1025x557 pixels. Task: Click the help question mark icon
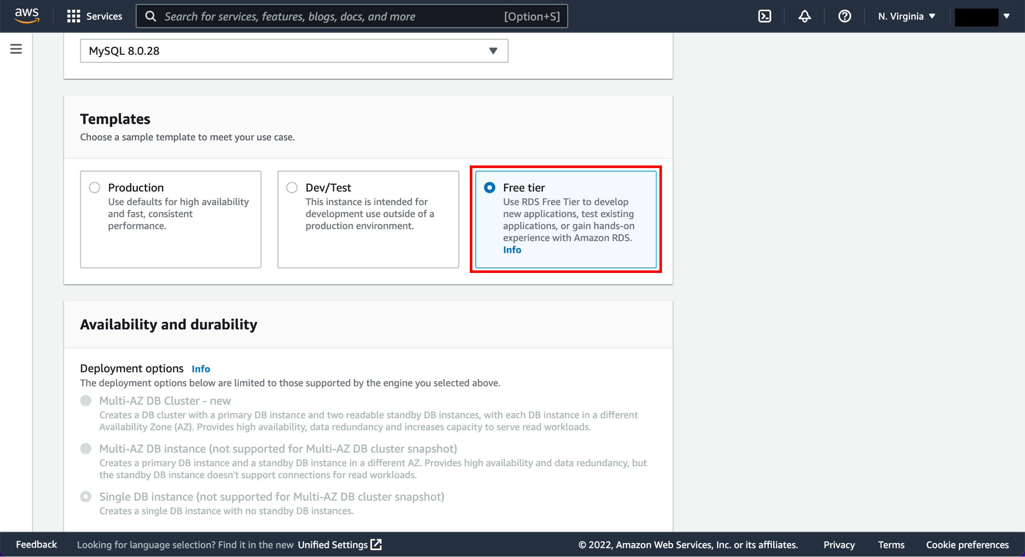tap(844, 16)
